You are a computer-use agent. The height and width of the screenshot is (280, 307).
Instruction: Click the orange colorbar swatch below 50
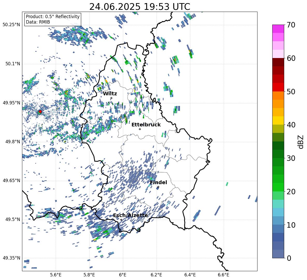(278, 96)
